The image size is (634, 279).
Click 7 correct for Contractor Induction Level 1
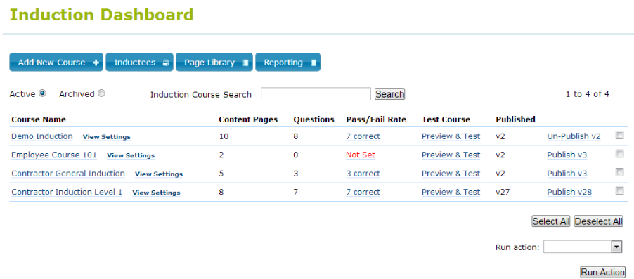coord(363,192)
